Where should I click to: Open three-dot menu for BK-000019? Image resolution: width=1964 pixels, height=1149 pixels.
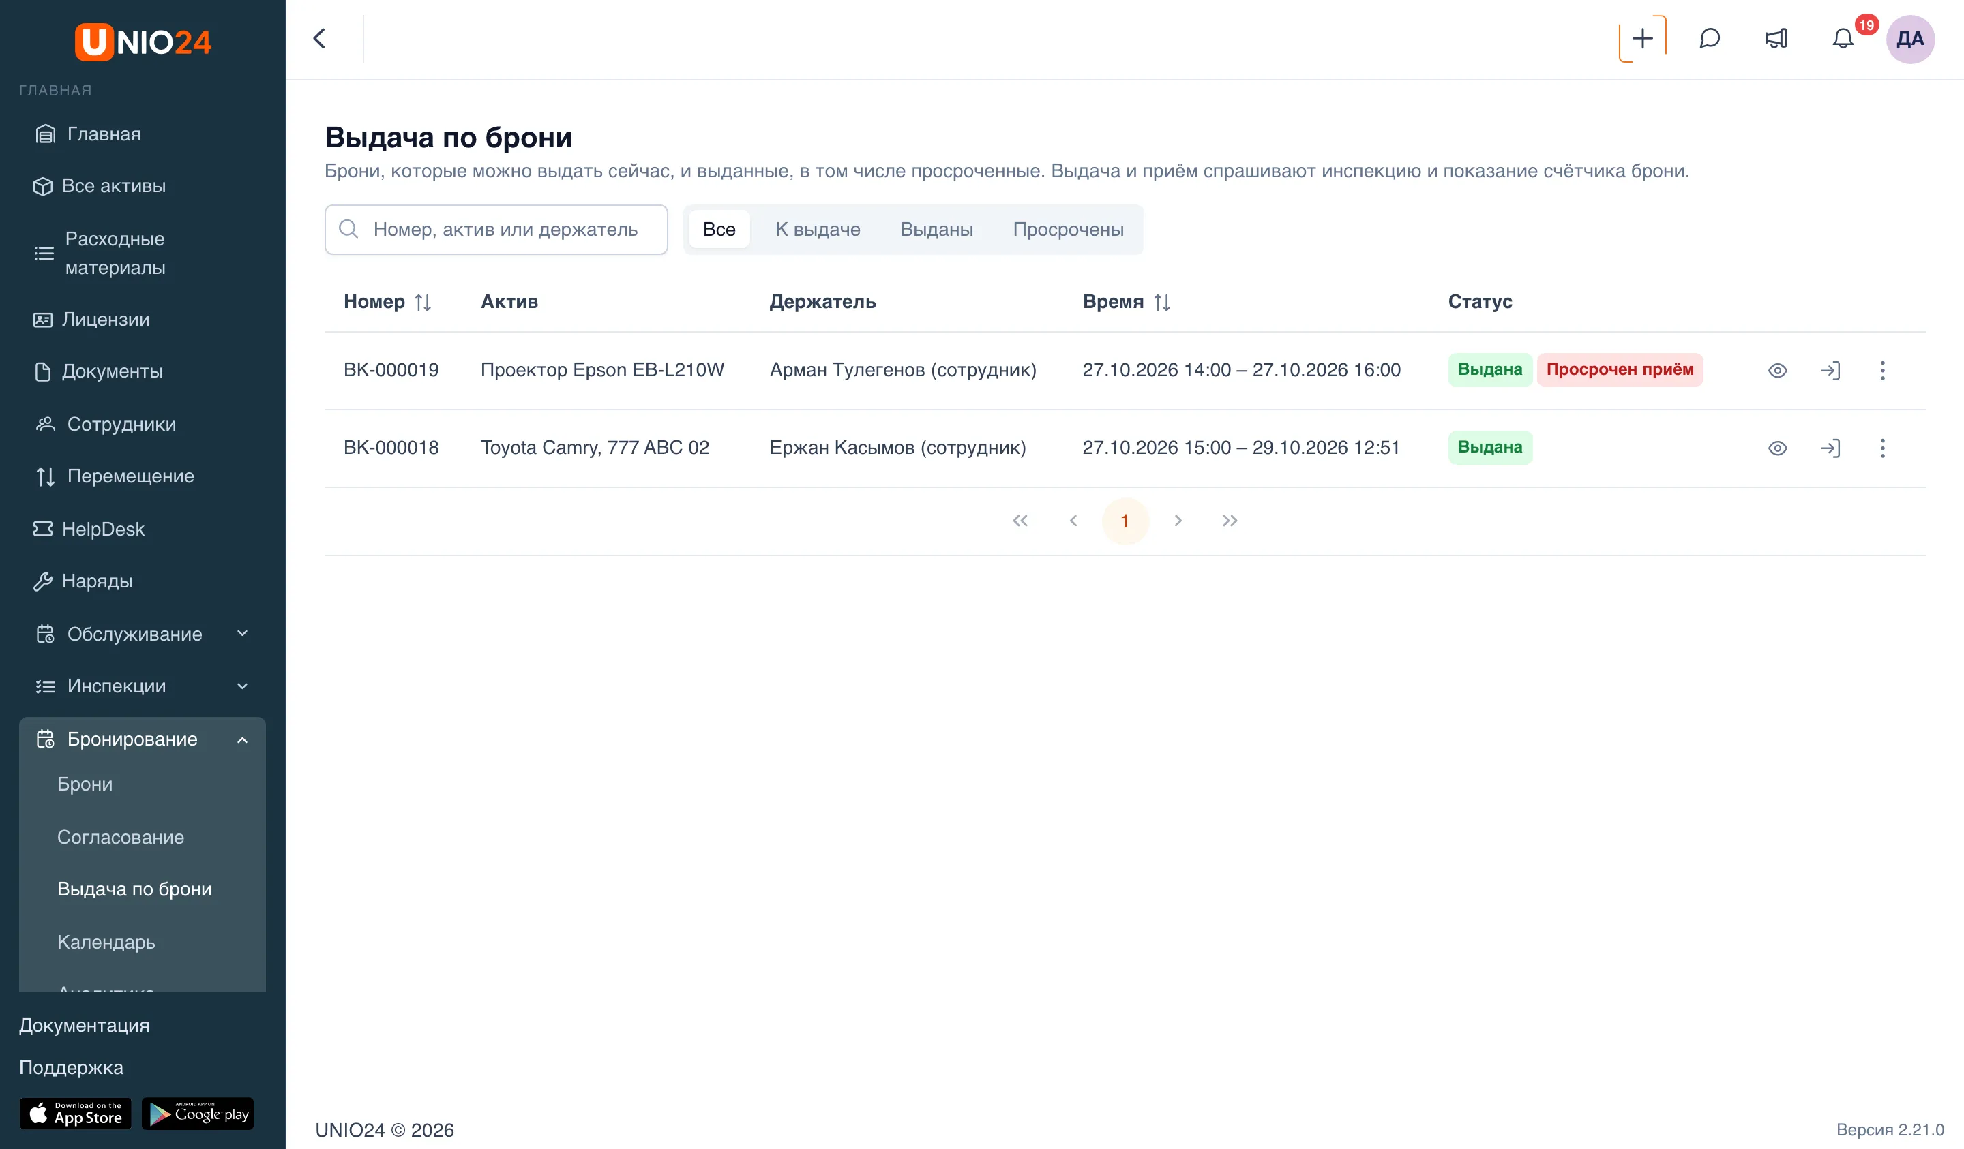click(1882, 370)
